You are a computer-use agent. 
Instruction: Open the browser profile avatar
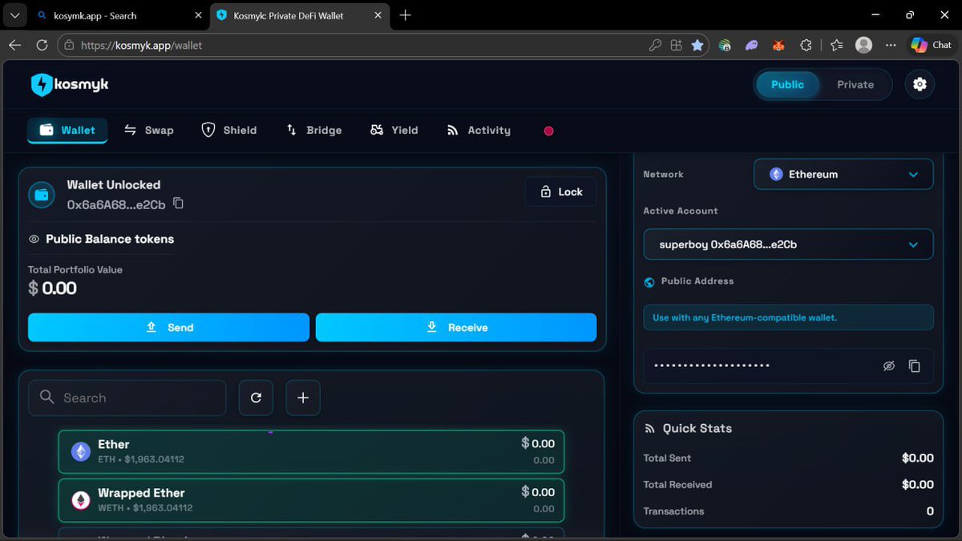pyautogui.click(x=863, y=46)
